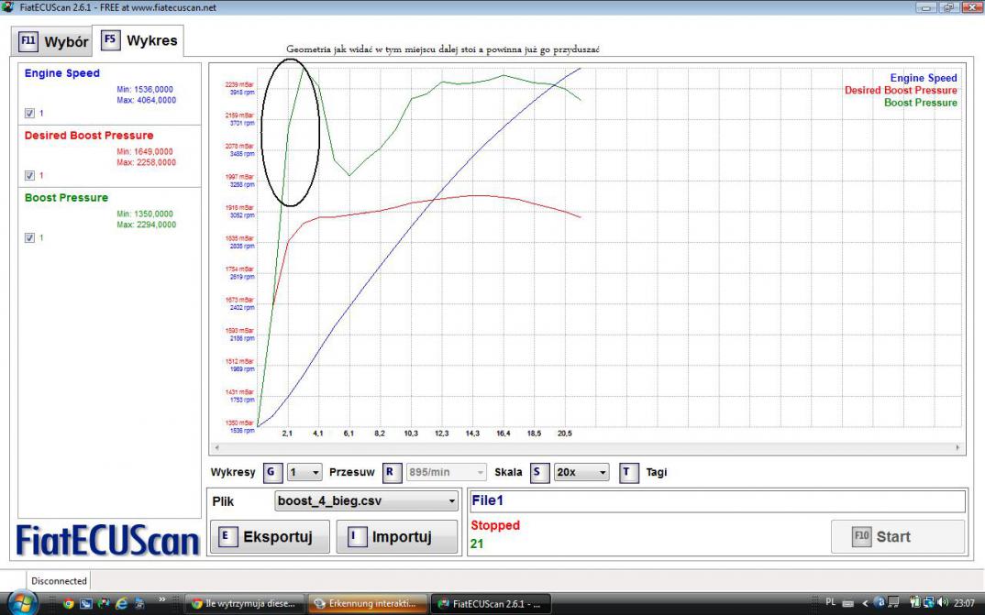Open the Przesuw 895/min dropdown

(447, 473)
